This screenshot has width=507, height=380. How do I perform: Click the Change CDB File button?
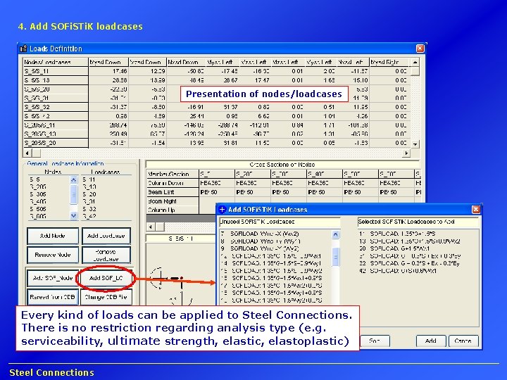[106, 297]
